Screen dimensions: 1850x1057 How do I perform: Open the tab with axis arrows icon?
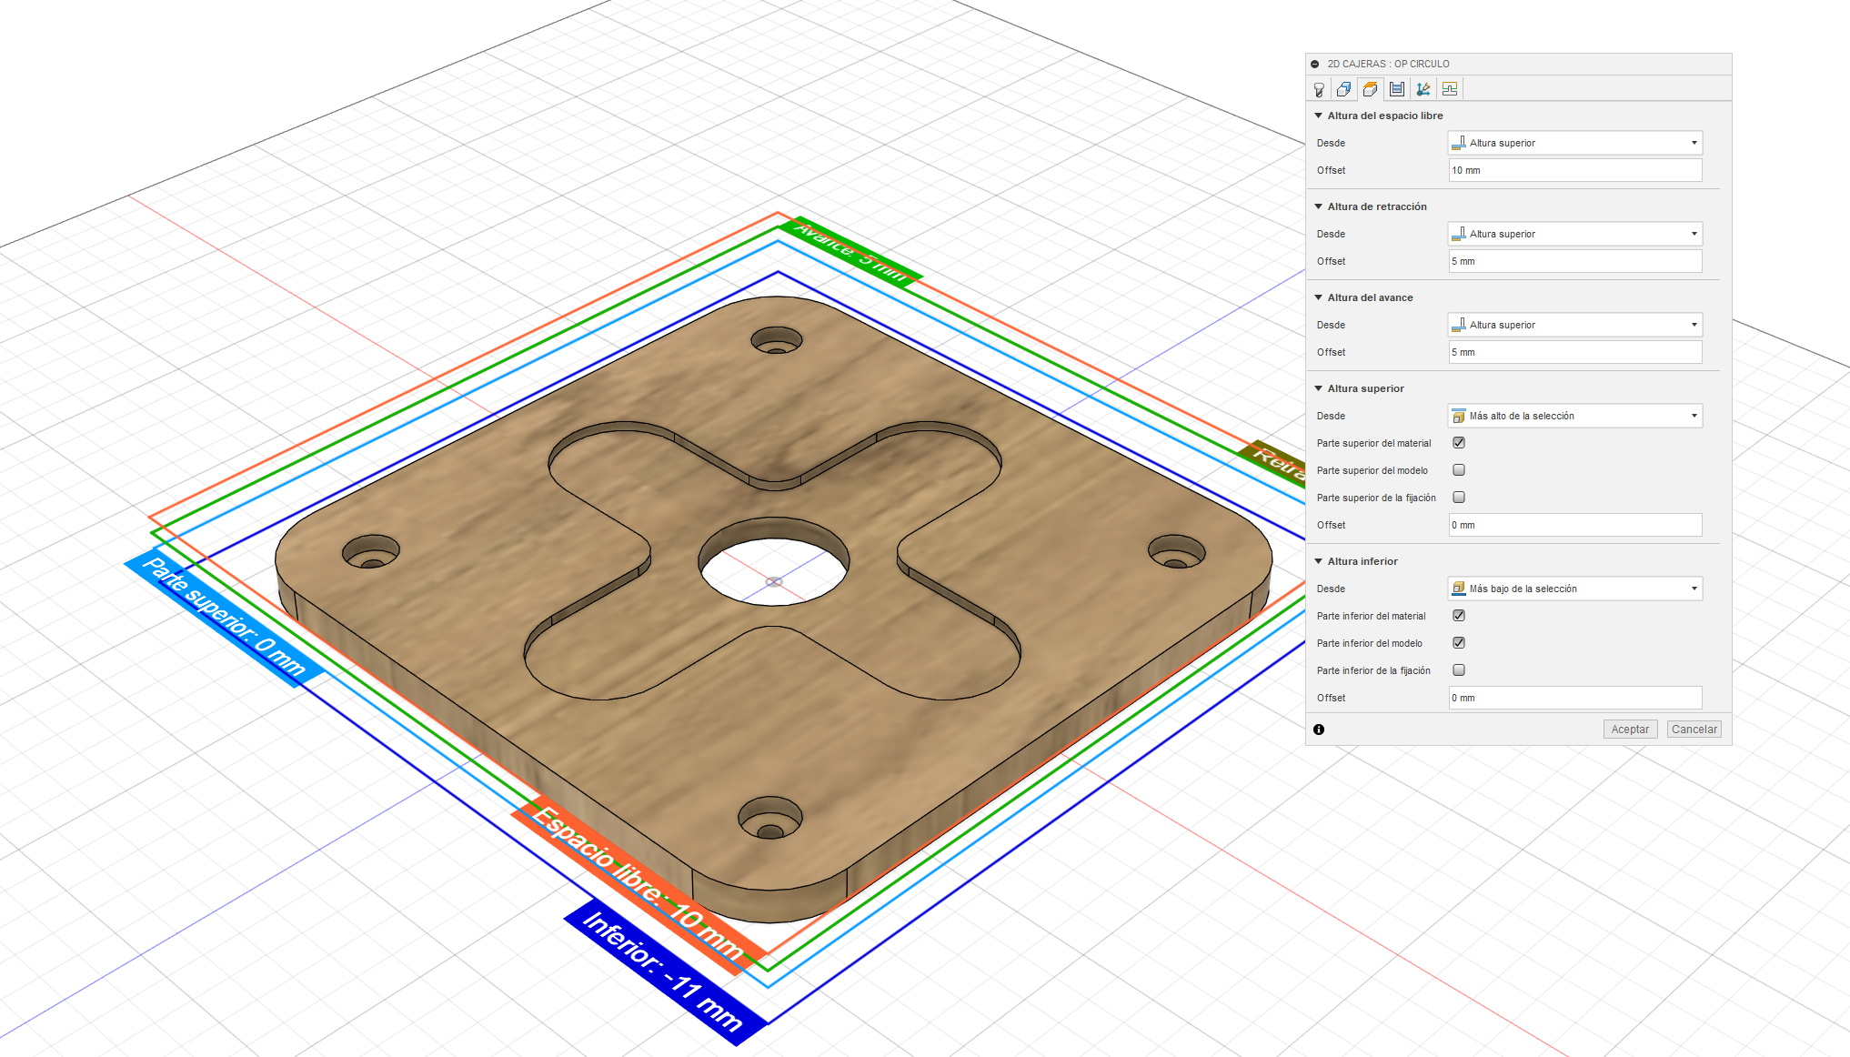(1423, 89)
